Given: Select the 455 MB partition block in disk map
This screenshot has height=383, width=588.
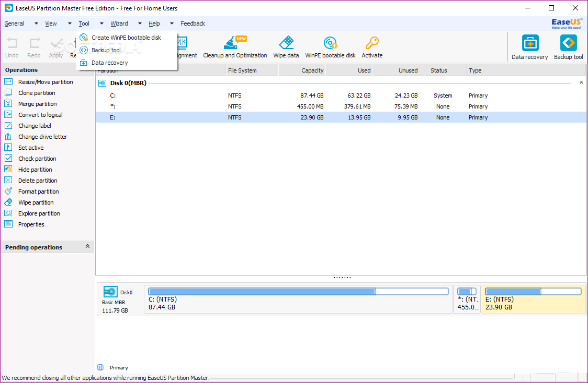Looking at the screenshot, I should point(467,299).
